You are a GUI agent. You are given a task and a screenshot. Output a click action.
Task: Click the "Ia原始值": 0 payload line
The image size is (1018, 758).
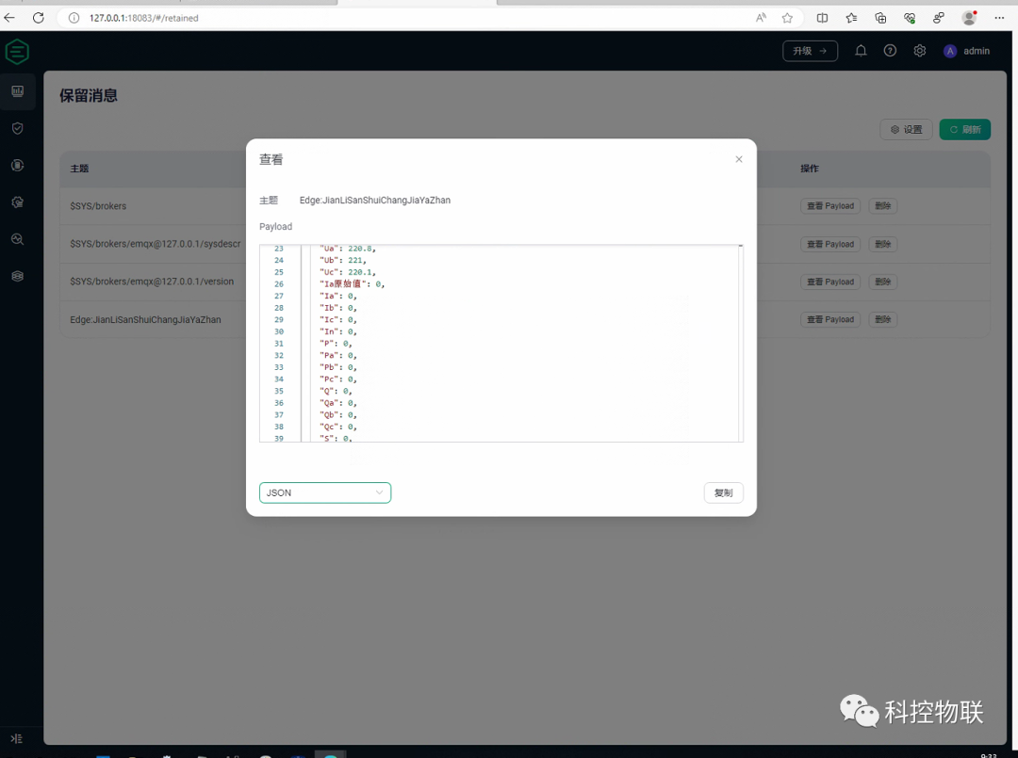352,284
